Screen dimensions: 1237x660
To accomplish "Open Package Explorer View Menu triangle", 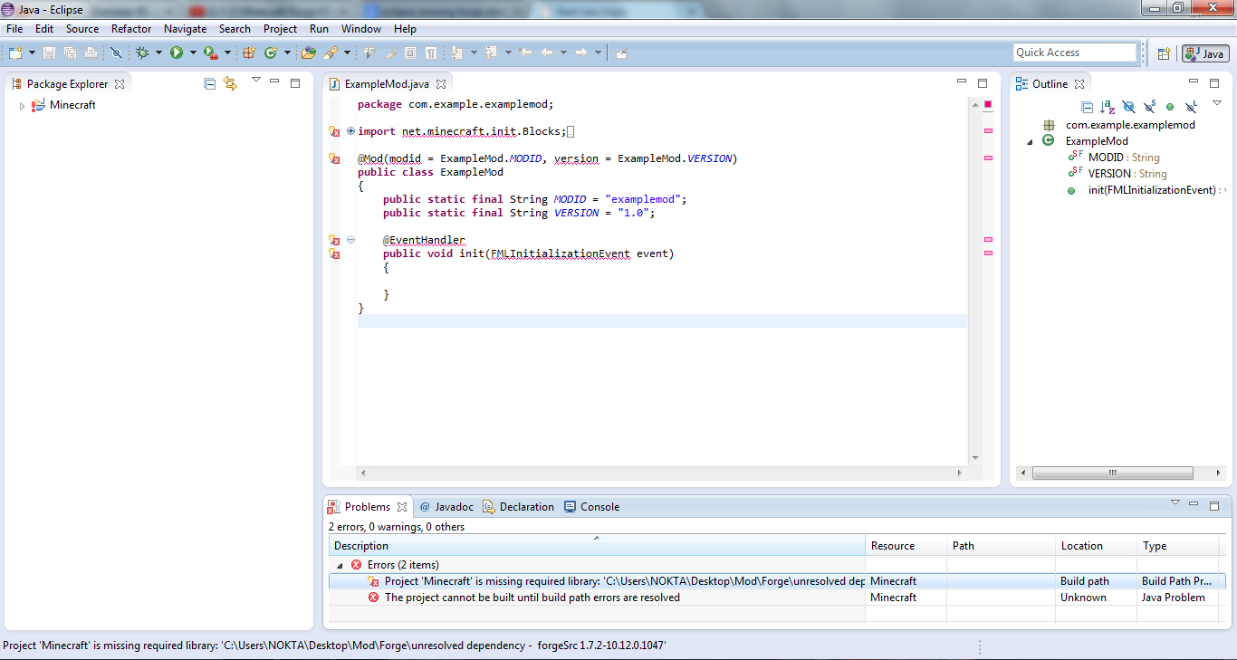I will tap(256, 81).
